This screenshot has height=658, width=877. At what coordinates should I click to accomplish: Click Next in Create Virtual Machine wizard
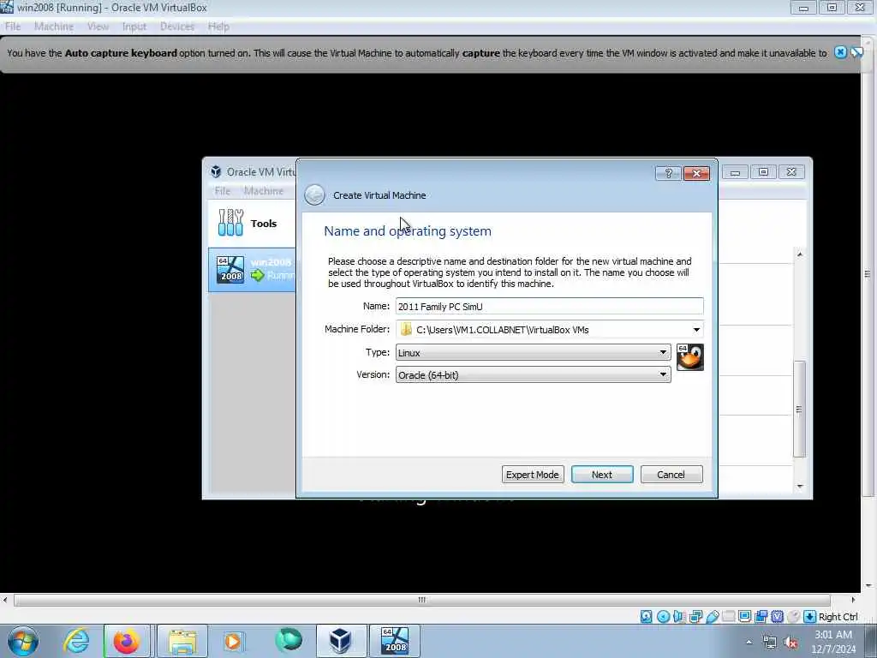[602, 475]
